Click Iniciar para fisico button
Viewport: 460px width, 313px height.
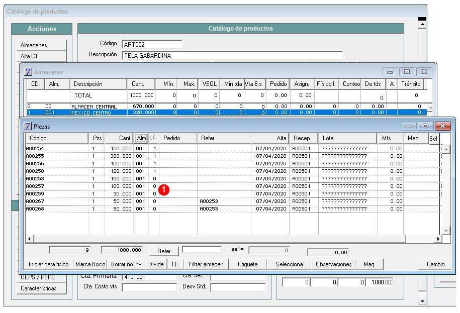49,264
